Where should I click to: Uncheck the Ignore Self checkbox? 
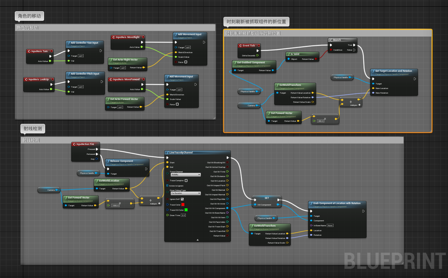(x=182, y=199)
